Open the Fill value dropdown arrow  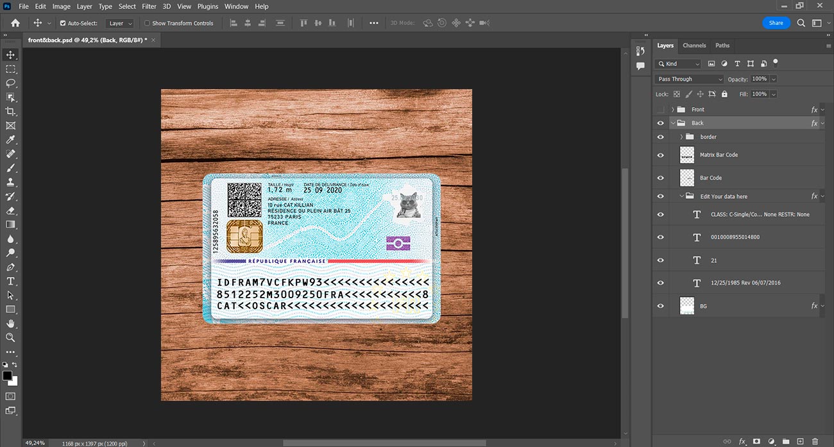773,94
